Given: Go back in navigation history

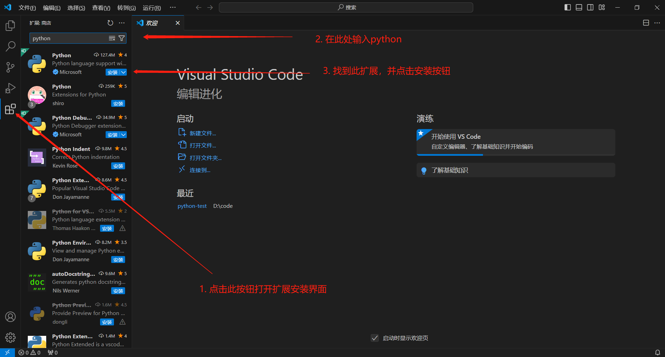Looking at the screenshot, I should tap(198, 7).
